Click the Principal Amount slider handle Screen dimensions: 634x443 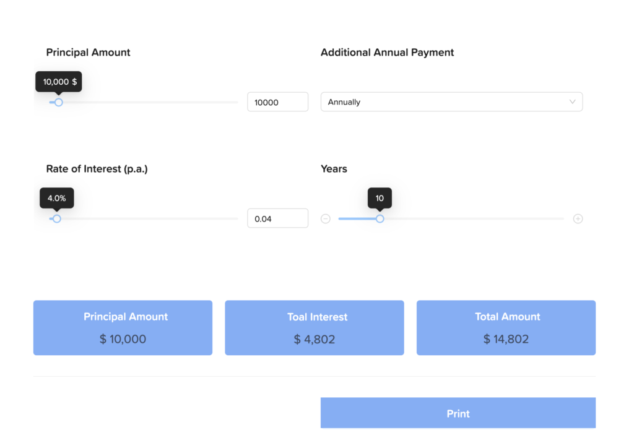59,102
